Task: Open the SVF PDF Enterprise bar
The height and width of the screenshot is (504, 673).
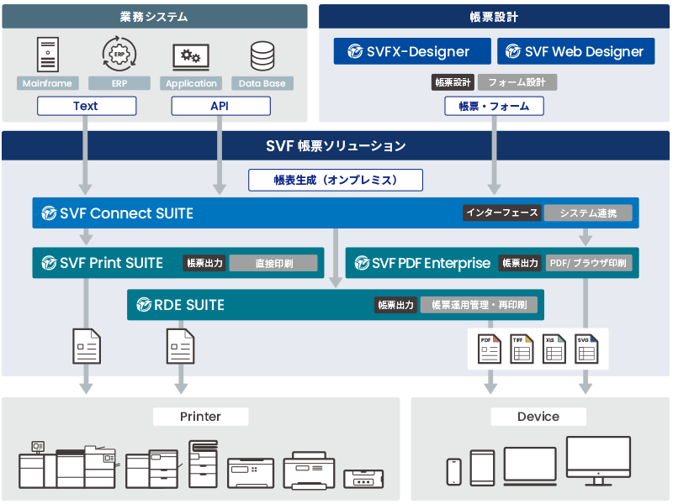Action: click(422, 263)
